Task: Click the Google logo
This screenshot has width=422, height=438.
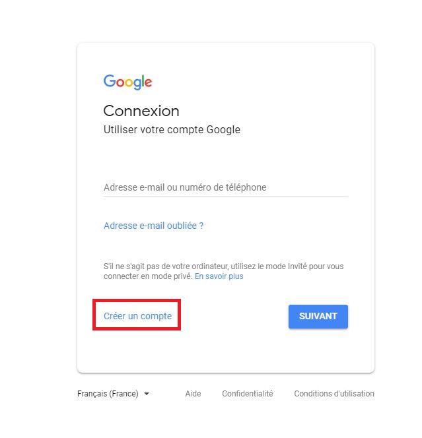Action: click(x=127, y=82)
